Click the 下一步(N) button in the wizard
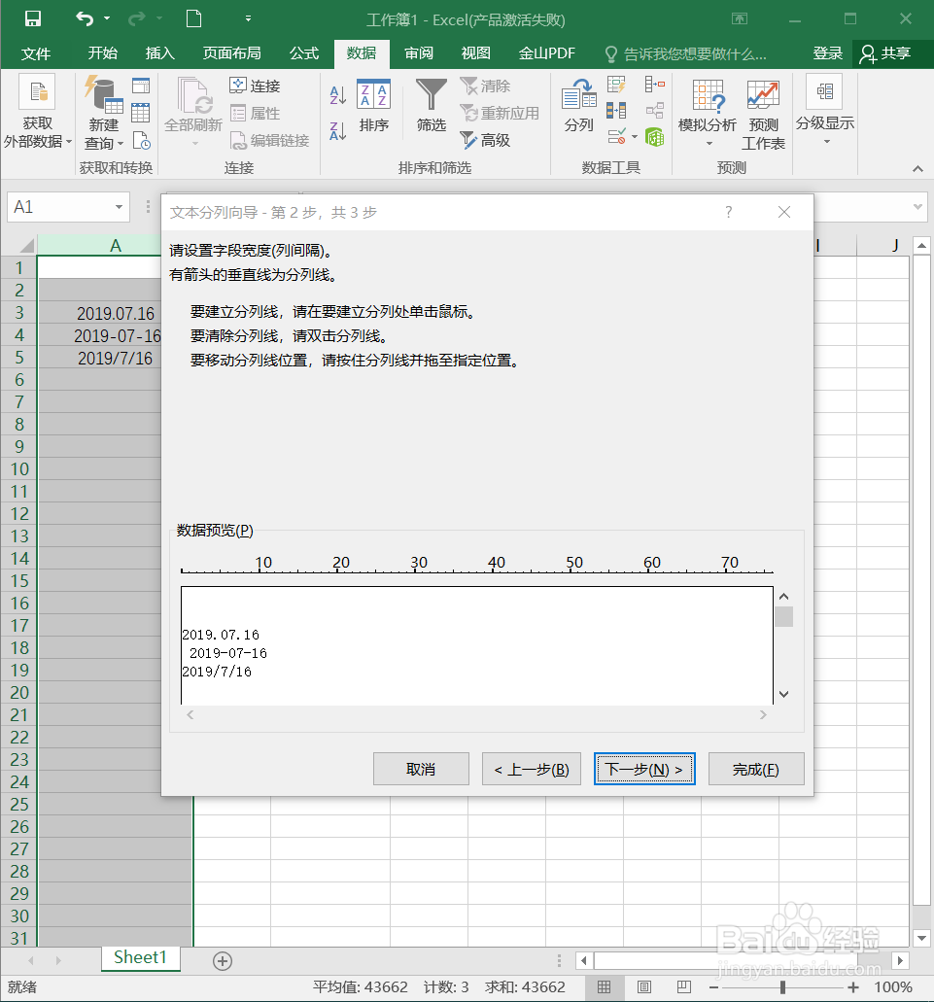Viewport: 934px width, 1002px height. [x=644, y=768]
